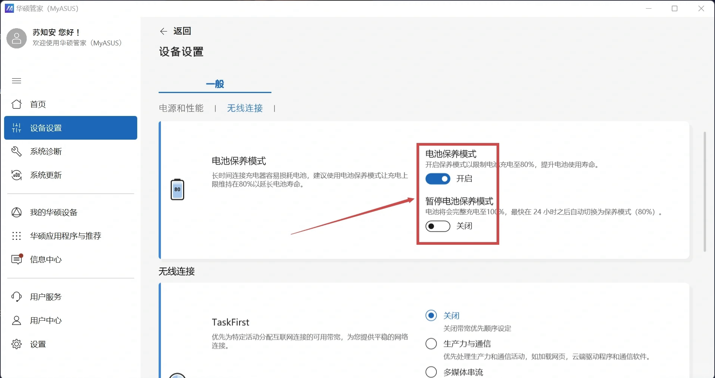Click the back arrow icon

164,31
